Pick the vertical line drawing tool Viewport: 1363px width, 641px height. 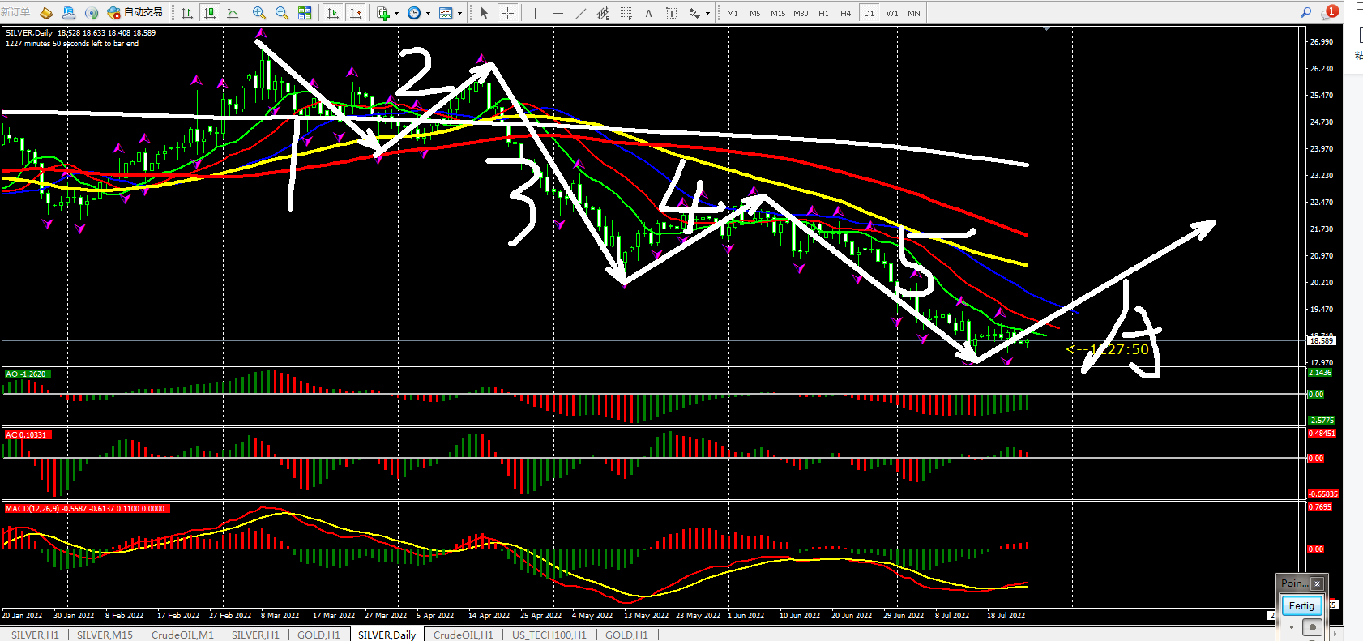(x=535, y=13)
